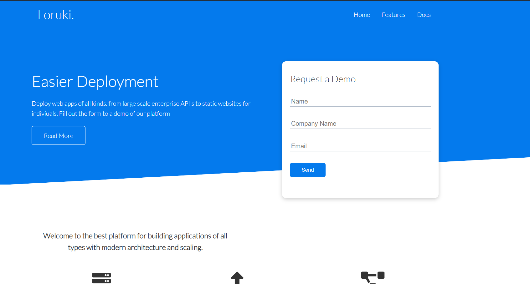Click the Send button
530x284 pixels.
click(307, 170)
